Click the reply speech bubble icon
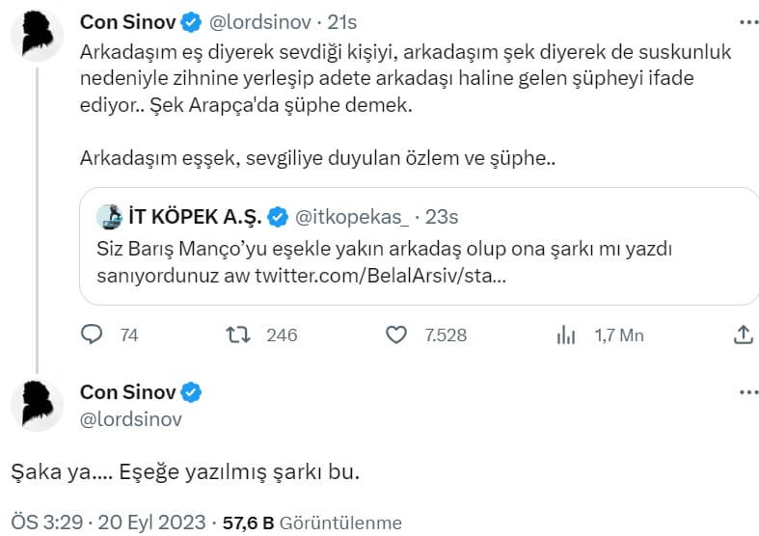The height and width of the screenshot is (536, 759). (x=93, y=335)
